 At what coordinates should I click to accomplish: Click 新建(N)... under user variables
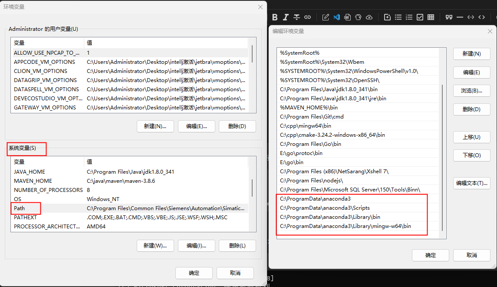tap(155, 126)
